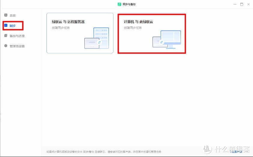
Task: Close the 同步与备份 window
Action: (x=248, y=4)
